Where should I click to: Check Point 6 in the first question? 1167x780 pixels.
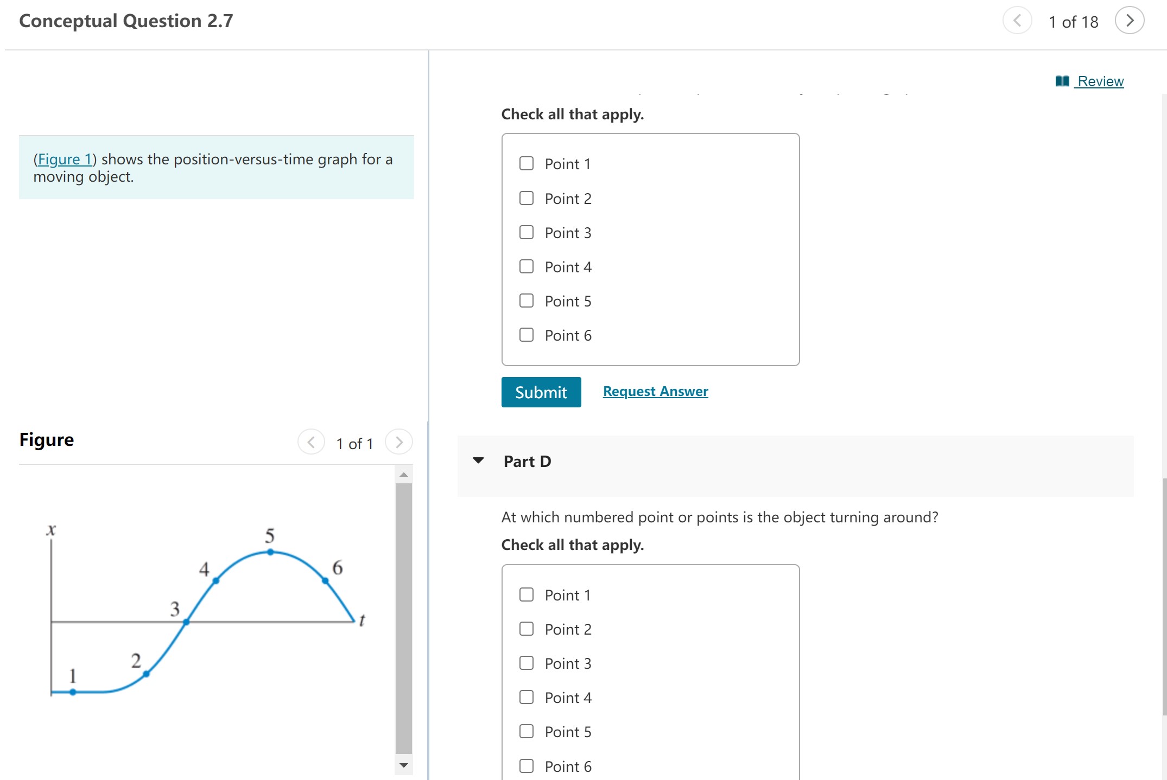pyautogui.click(x=526, y=335)
